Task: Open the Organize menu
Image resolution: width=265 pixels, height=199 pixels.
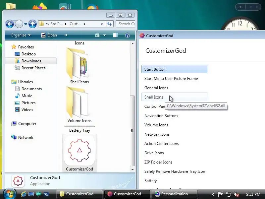Action: coord(21,35)
